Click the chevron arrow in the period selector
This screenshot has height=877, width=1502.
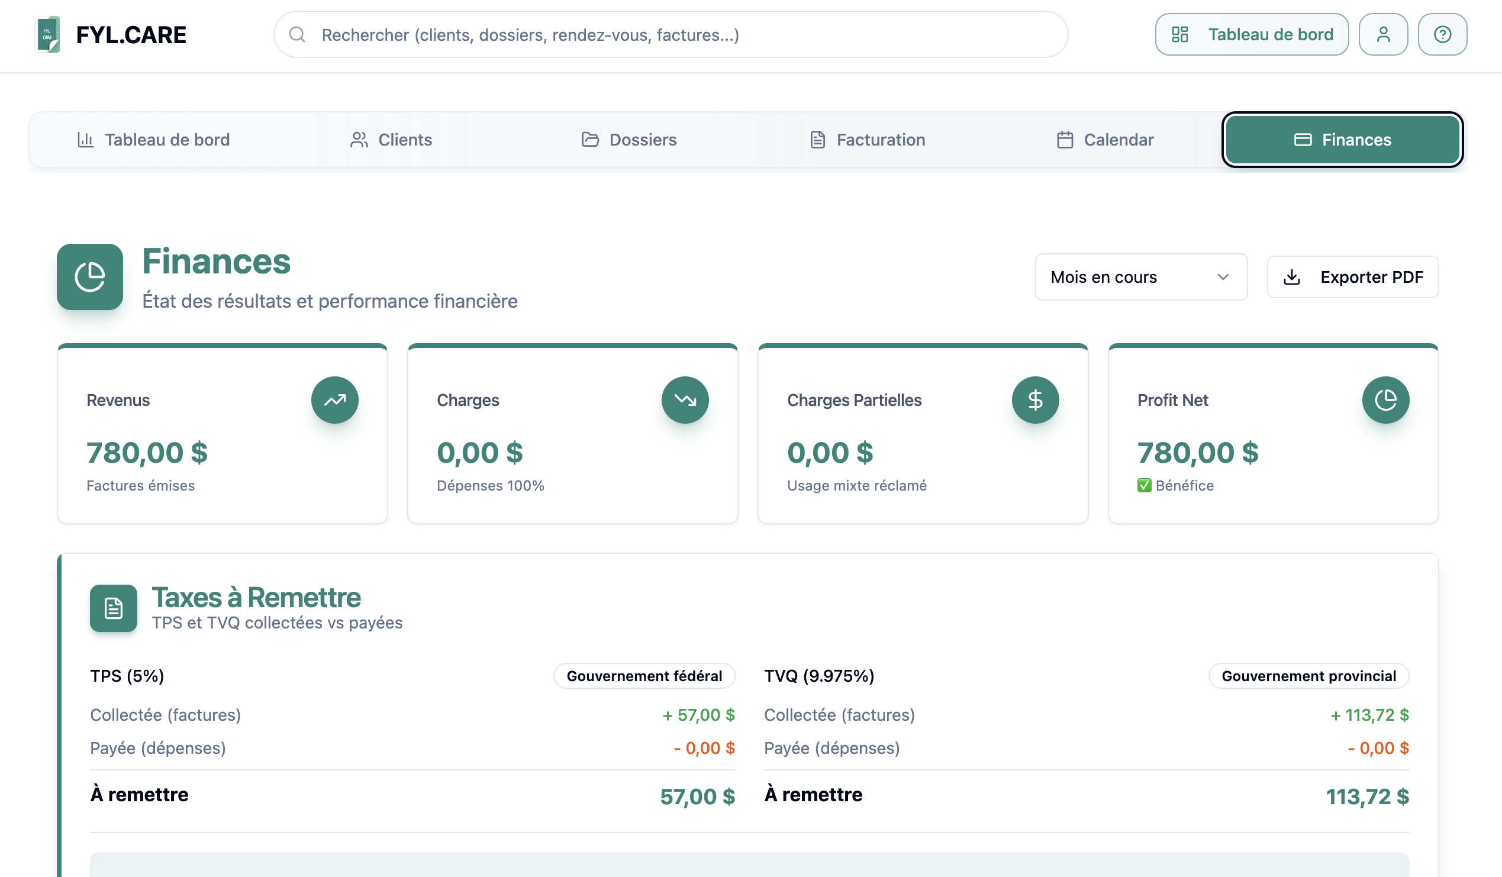pyautogui.click(x=1223, y=277)
